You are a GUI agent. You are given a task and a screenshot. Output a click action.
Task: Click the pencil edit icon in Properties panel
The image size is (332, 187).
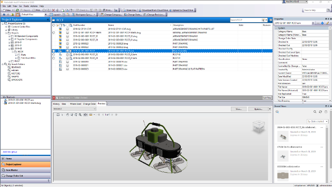pyautogui.click(x=327, y=23)
